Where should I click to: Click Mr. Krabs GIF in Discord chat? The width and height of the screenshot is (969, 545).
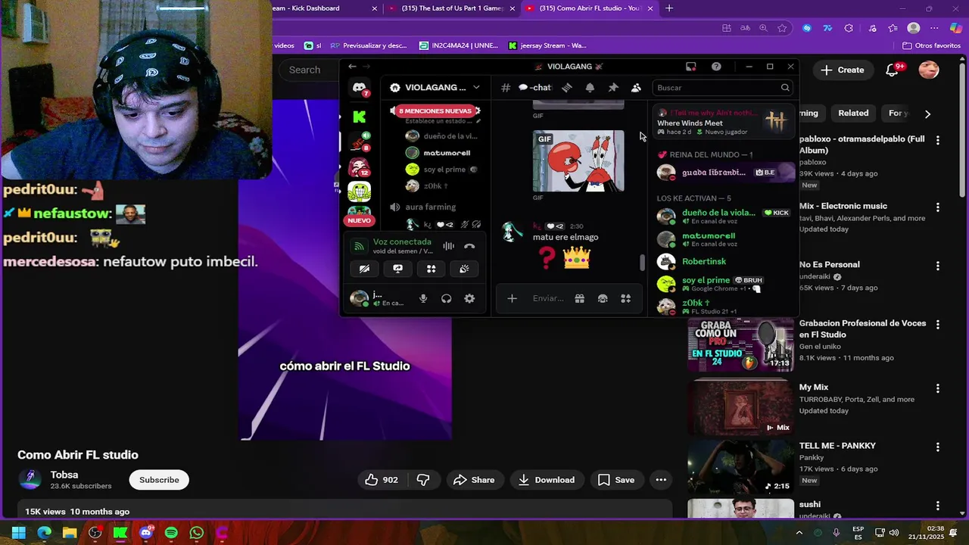click(x=578, y=161)
